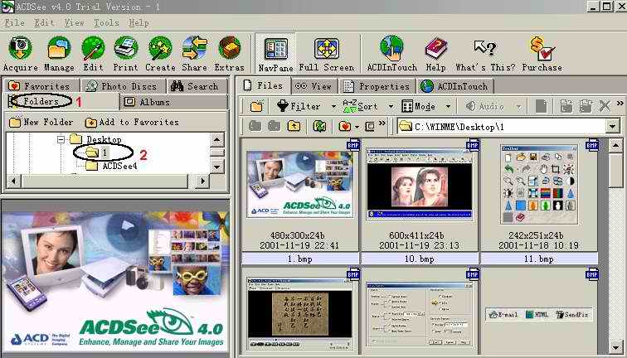Click the album icon beside favorites
The width and height of the screenshot is (627, 358).
point(370,127)
